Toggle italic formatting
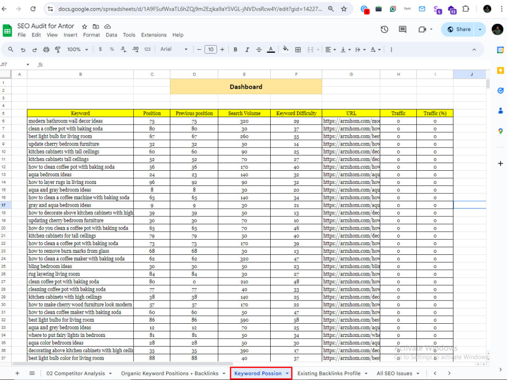Image resolution: width=507 pixels, height=380 pixels. pos(247,50)
